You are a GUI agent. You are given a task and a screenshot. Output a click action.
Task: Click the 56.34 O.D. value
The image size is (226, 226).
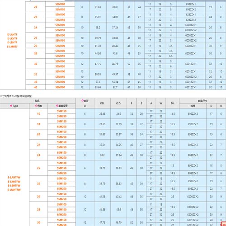115,82
